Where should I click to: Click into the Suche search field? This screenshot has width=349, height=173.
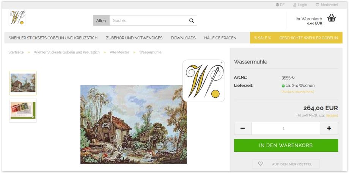(x=148, y=21)
